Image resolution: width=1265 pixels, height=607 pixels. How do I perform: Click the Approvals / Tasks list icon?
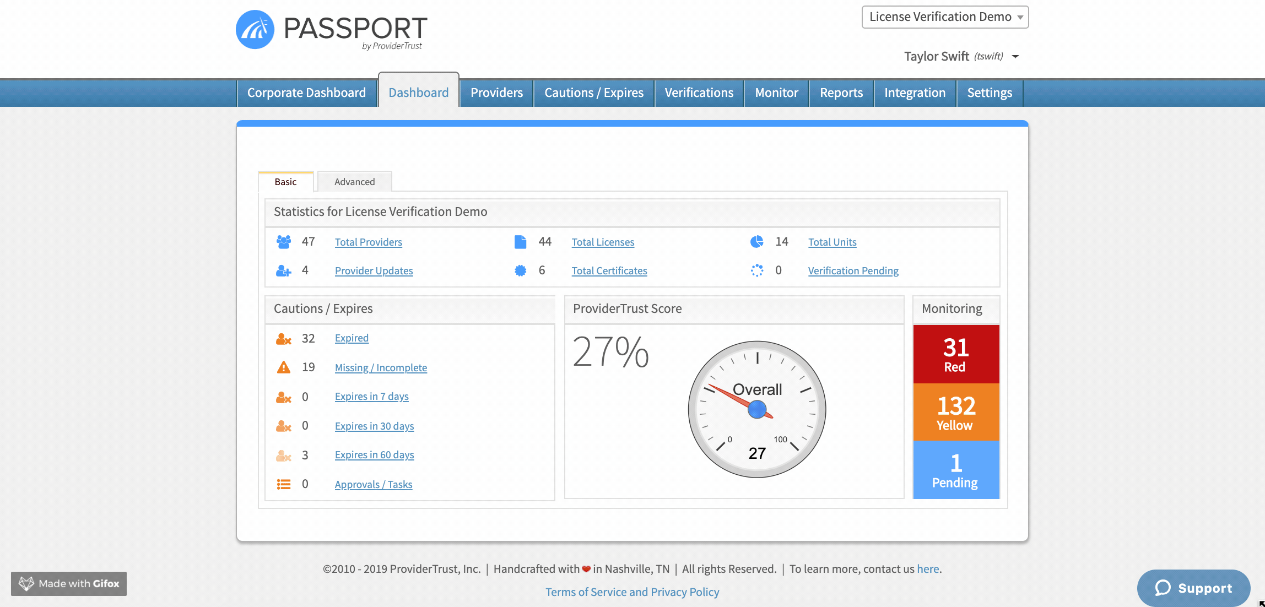[x=284, y=484]
